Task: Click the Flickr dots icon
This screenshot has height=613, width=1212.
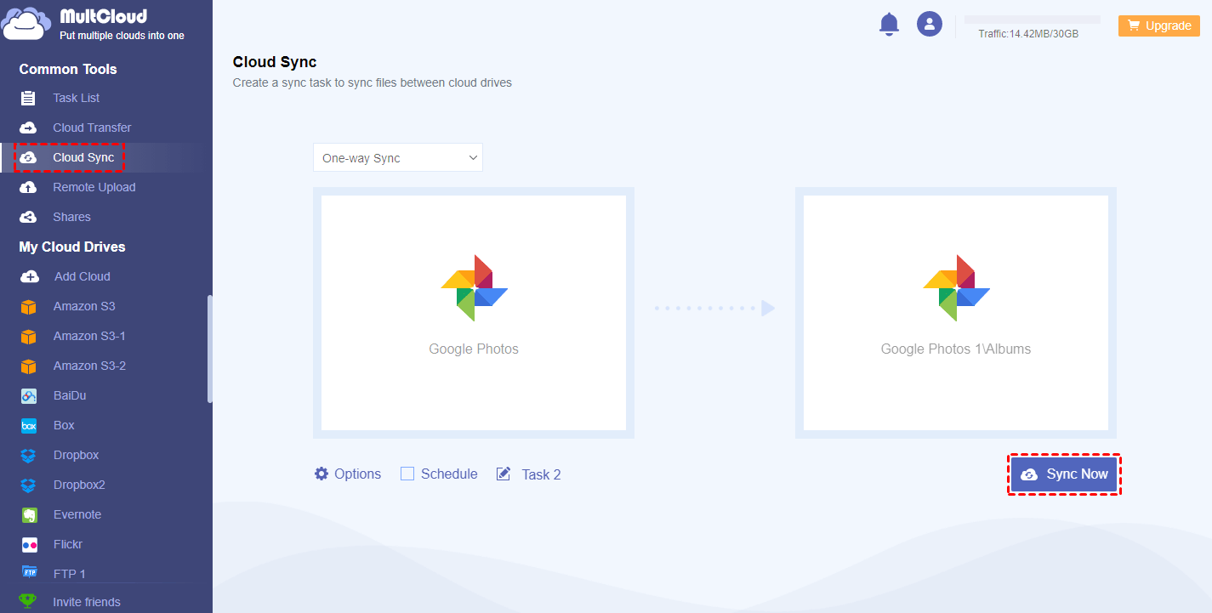Action: [x=29, y=544]
